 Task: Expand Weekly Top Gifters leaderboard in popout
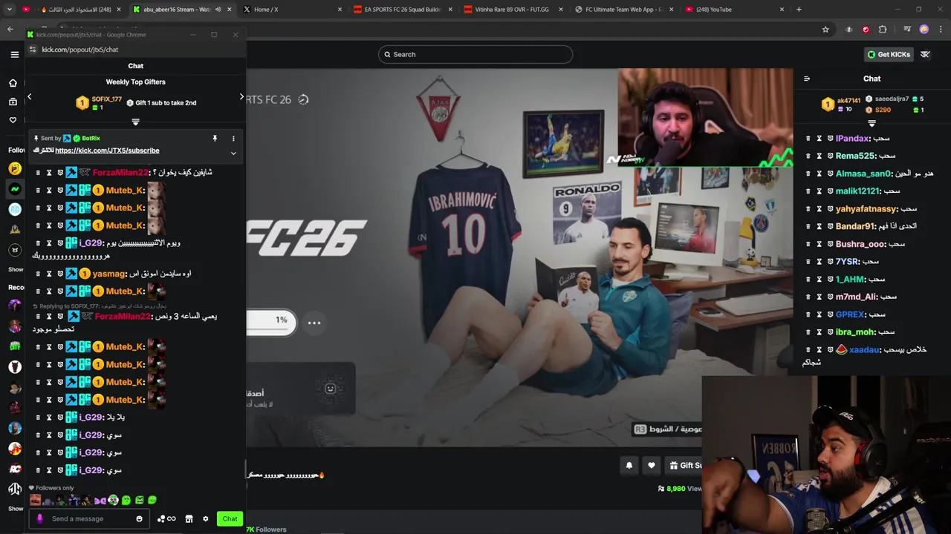point(135,122)
